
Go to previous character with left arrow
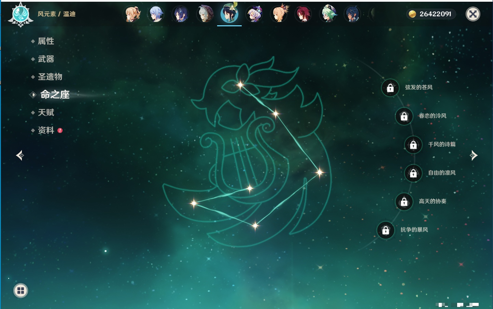click(20, 155)
